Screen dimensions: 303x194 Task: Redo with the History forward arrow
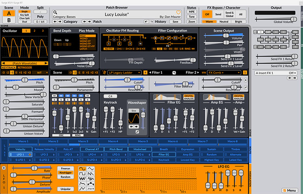click(151, 22)
